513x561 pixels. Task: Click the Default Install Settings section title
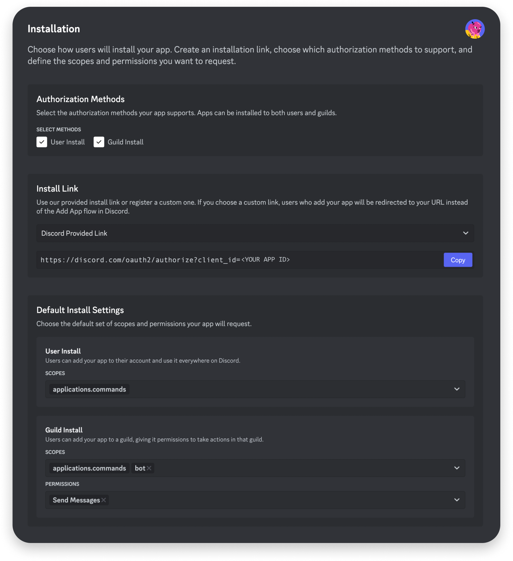(80, 310)
